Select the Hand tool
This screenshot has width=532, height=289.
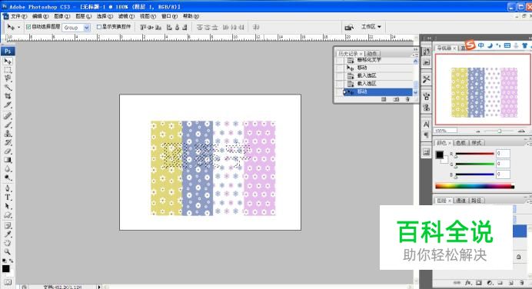coord(8,243)
